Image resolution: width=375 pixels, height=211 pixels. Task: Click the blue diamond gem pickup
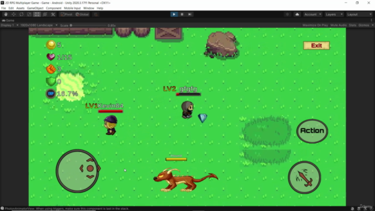[x=203, y=118]
